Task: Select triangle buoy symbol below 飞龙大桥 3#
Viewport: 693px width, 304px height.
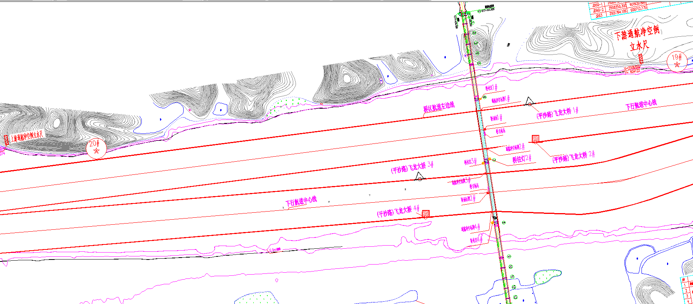Action: pyautogui.click(x=419, y=177)
